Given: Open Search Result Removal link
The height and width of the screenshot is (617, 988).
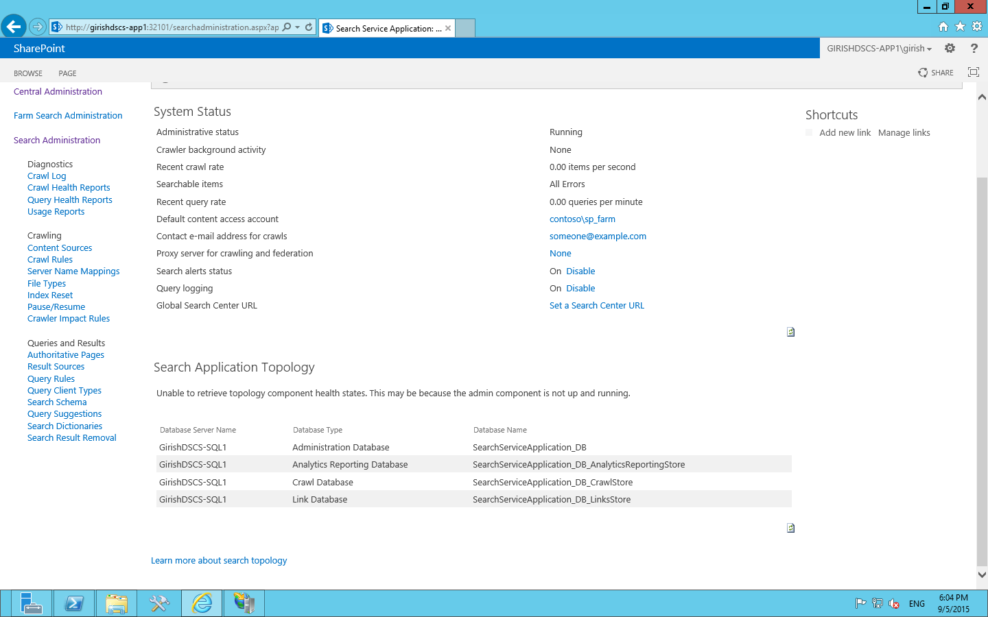Looking at the screenshot, I should [72, 437].
